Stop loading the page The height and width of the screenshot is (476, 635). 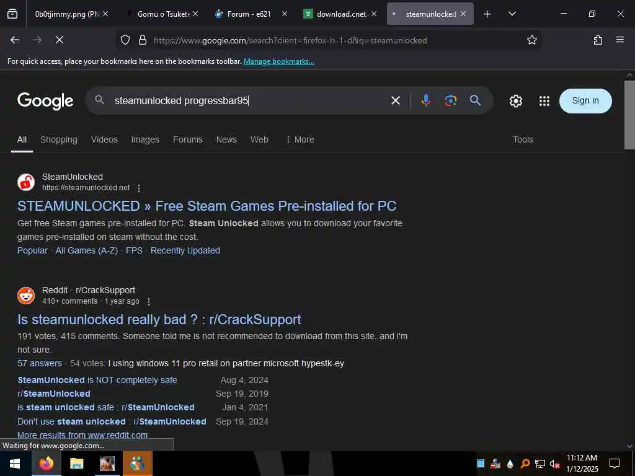(x=59, y=40)
